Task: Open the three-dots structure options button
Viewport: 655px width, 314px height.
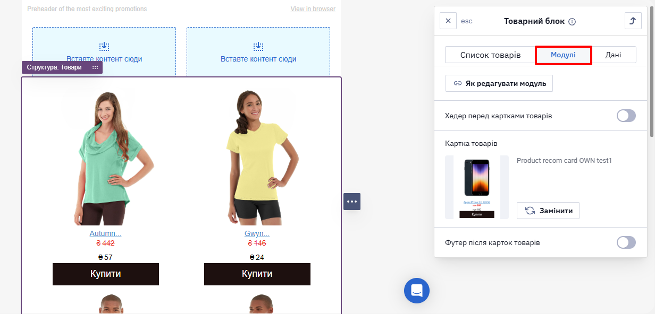Action: point(352,202)
